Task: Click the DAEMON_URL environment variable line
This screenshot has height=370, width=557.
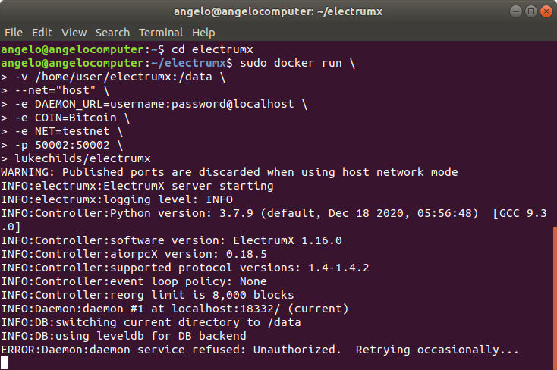Action: 154,104
